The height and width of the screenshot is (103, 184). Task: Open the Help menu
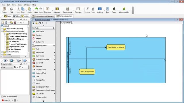(x=34, y=5)
